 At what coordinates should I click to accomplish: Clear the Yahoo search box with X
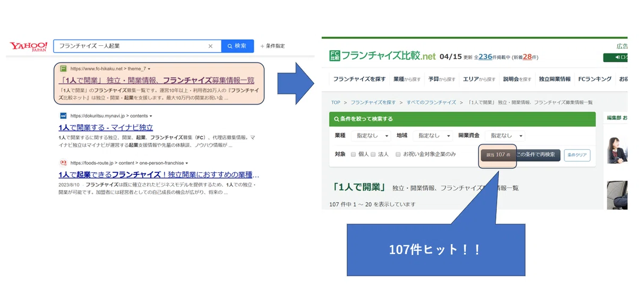[x=210, y=46]
